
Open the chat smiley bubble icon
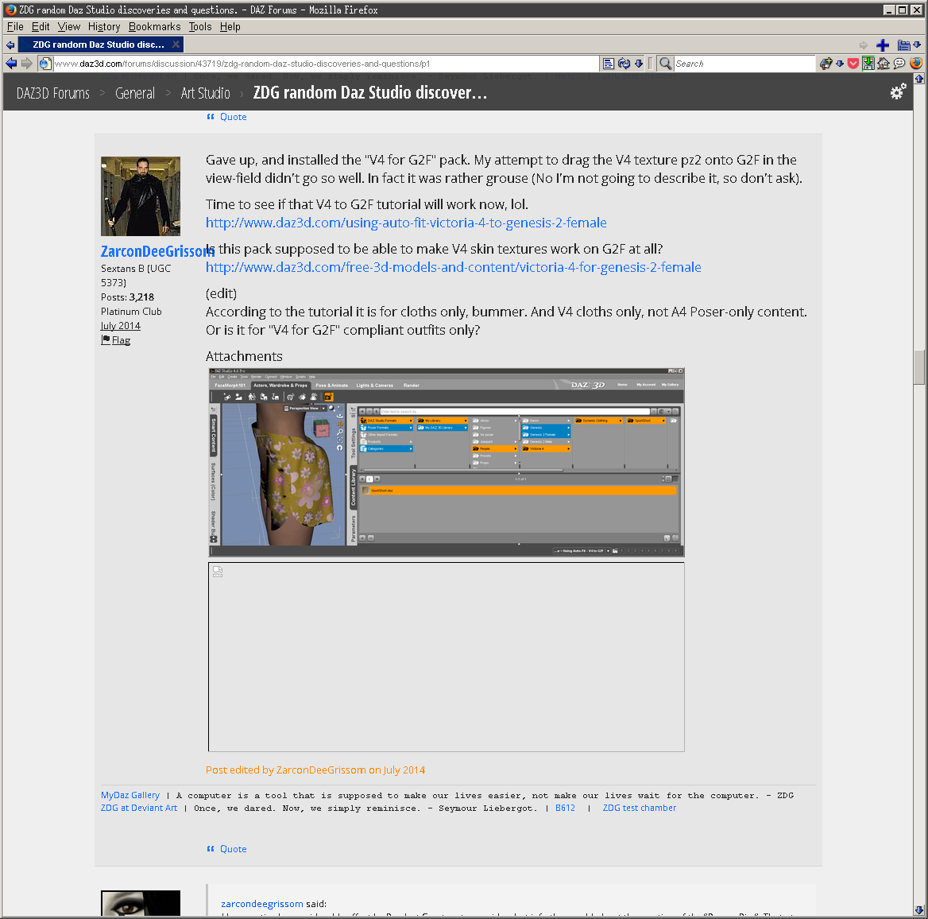pos(899,64)
